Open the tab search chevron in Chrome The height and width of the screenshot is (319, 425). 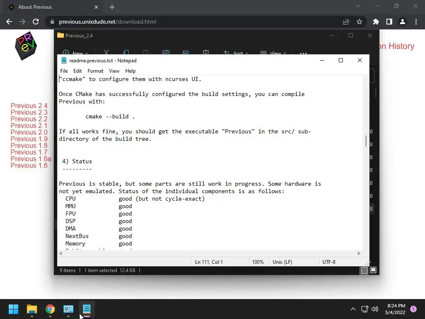[358, 6]
